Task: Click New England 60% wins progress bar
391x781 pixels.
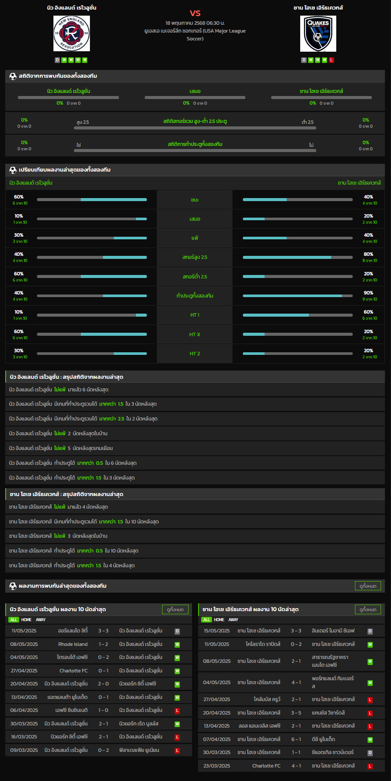Action: point(92,200)
